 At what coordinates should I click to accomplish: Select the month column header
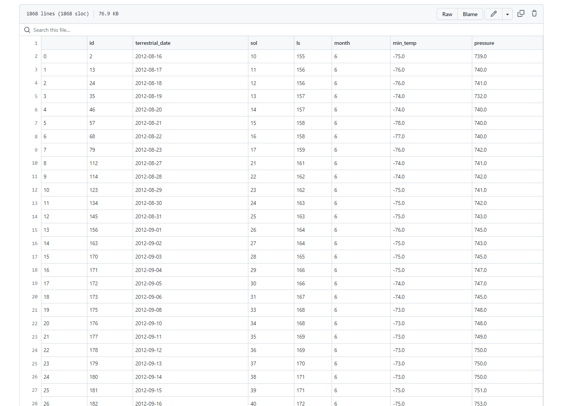click(342, 43)
